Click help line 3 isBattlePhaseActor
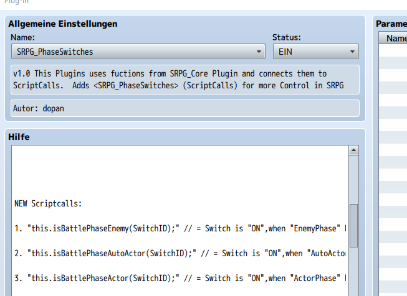407x296 pixels. pyautogui.click(x=180, y=278)
